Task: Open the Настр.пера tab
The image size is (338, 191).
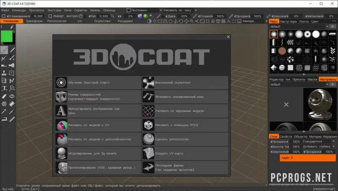Action: click(288, 22)
